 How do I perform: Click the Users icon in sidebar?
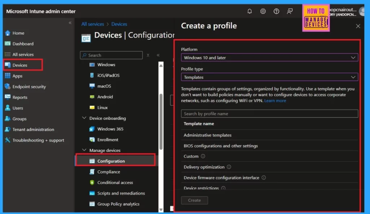(8, 108)
